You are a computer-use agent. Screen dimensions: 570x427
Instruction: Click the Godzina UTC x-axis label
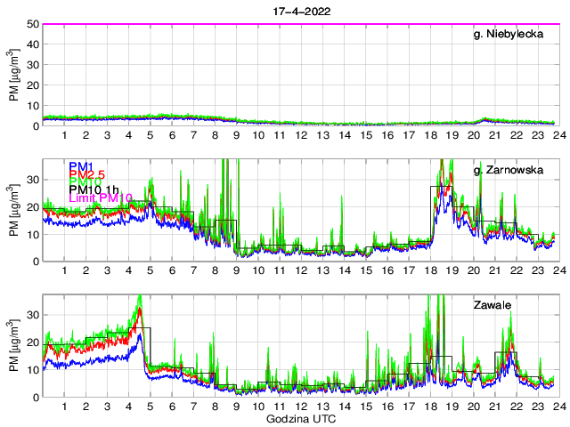[298, 418]
